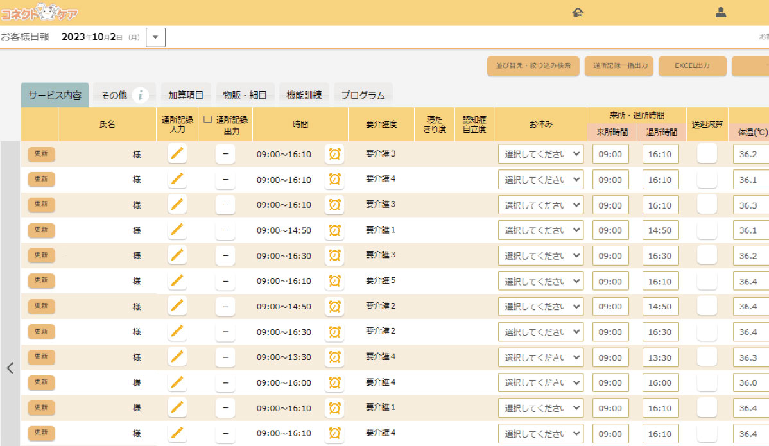
Task: Open the date picker dropdown beside 2023年10月2日
Action: [155, 37]
